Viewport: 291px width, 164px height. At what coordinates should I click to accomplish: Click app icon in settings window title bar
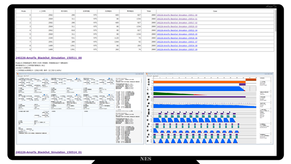[x=18, y=74]
